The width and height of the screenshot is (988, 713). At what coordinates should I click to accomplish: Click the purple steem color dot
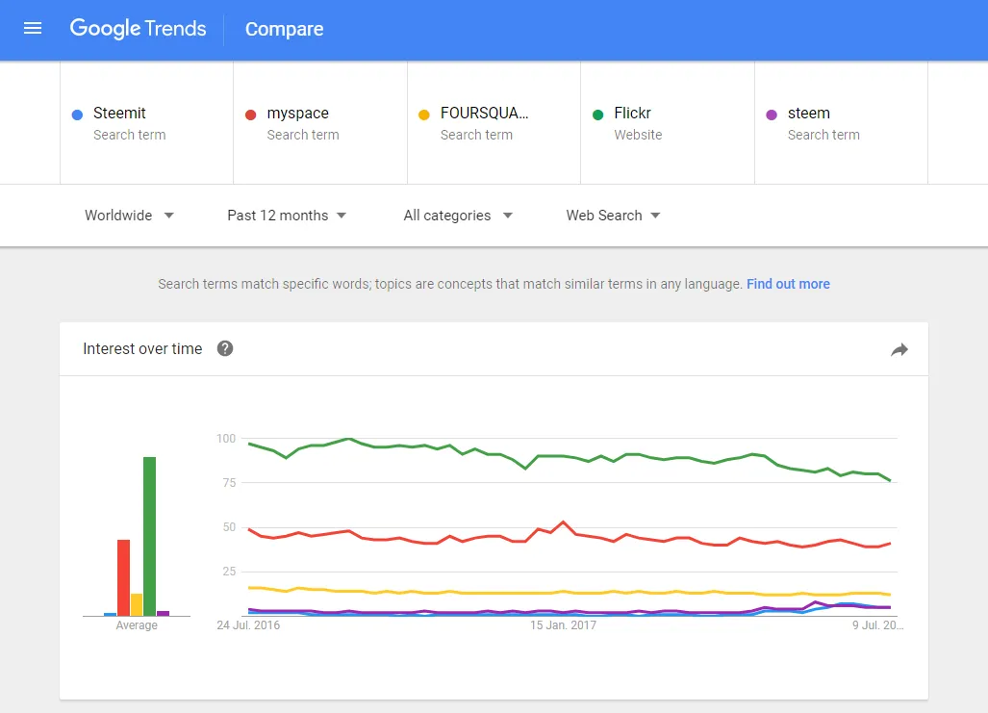point(772,115)
